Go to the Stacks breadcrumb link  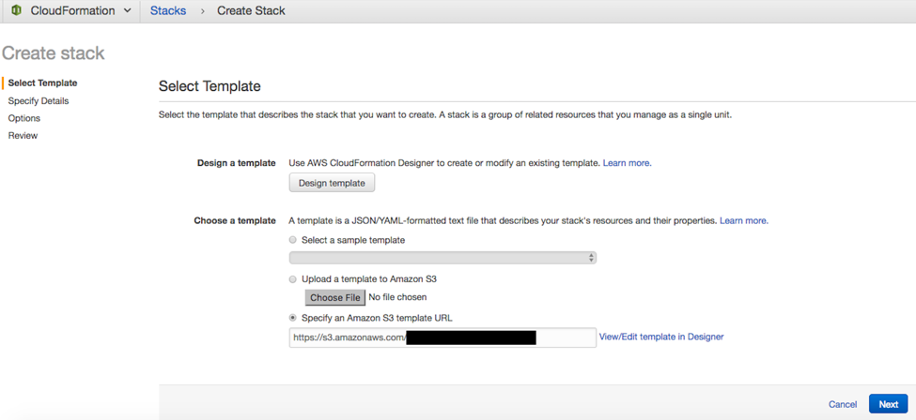point(168,10)
